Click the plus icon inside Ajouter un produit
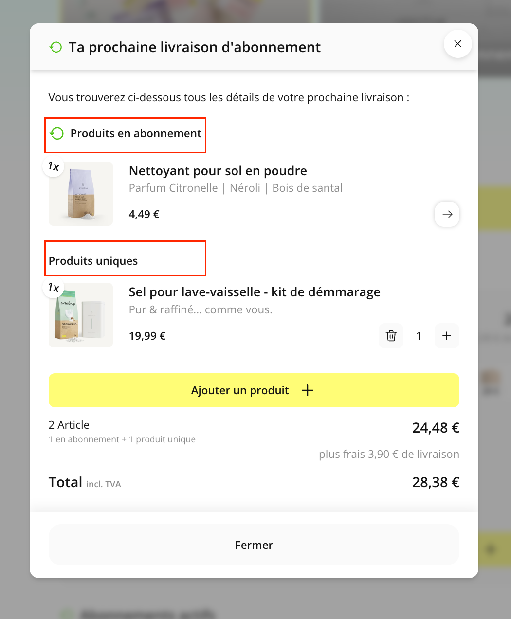The image size is (511, 619). tap(308, 390)
